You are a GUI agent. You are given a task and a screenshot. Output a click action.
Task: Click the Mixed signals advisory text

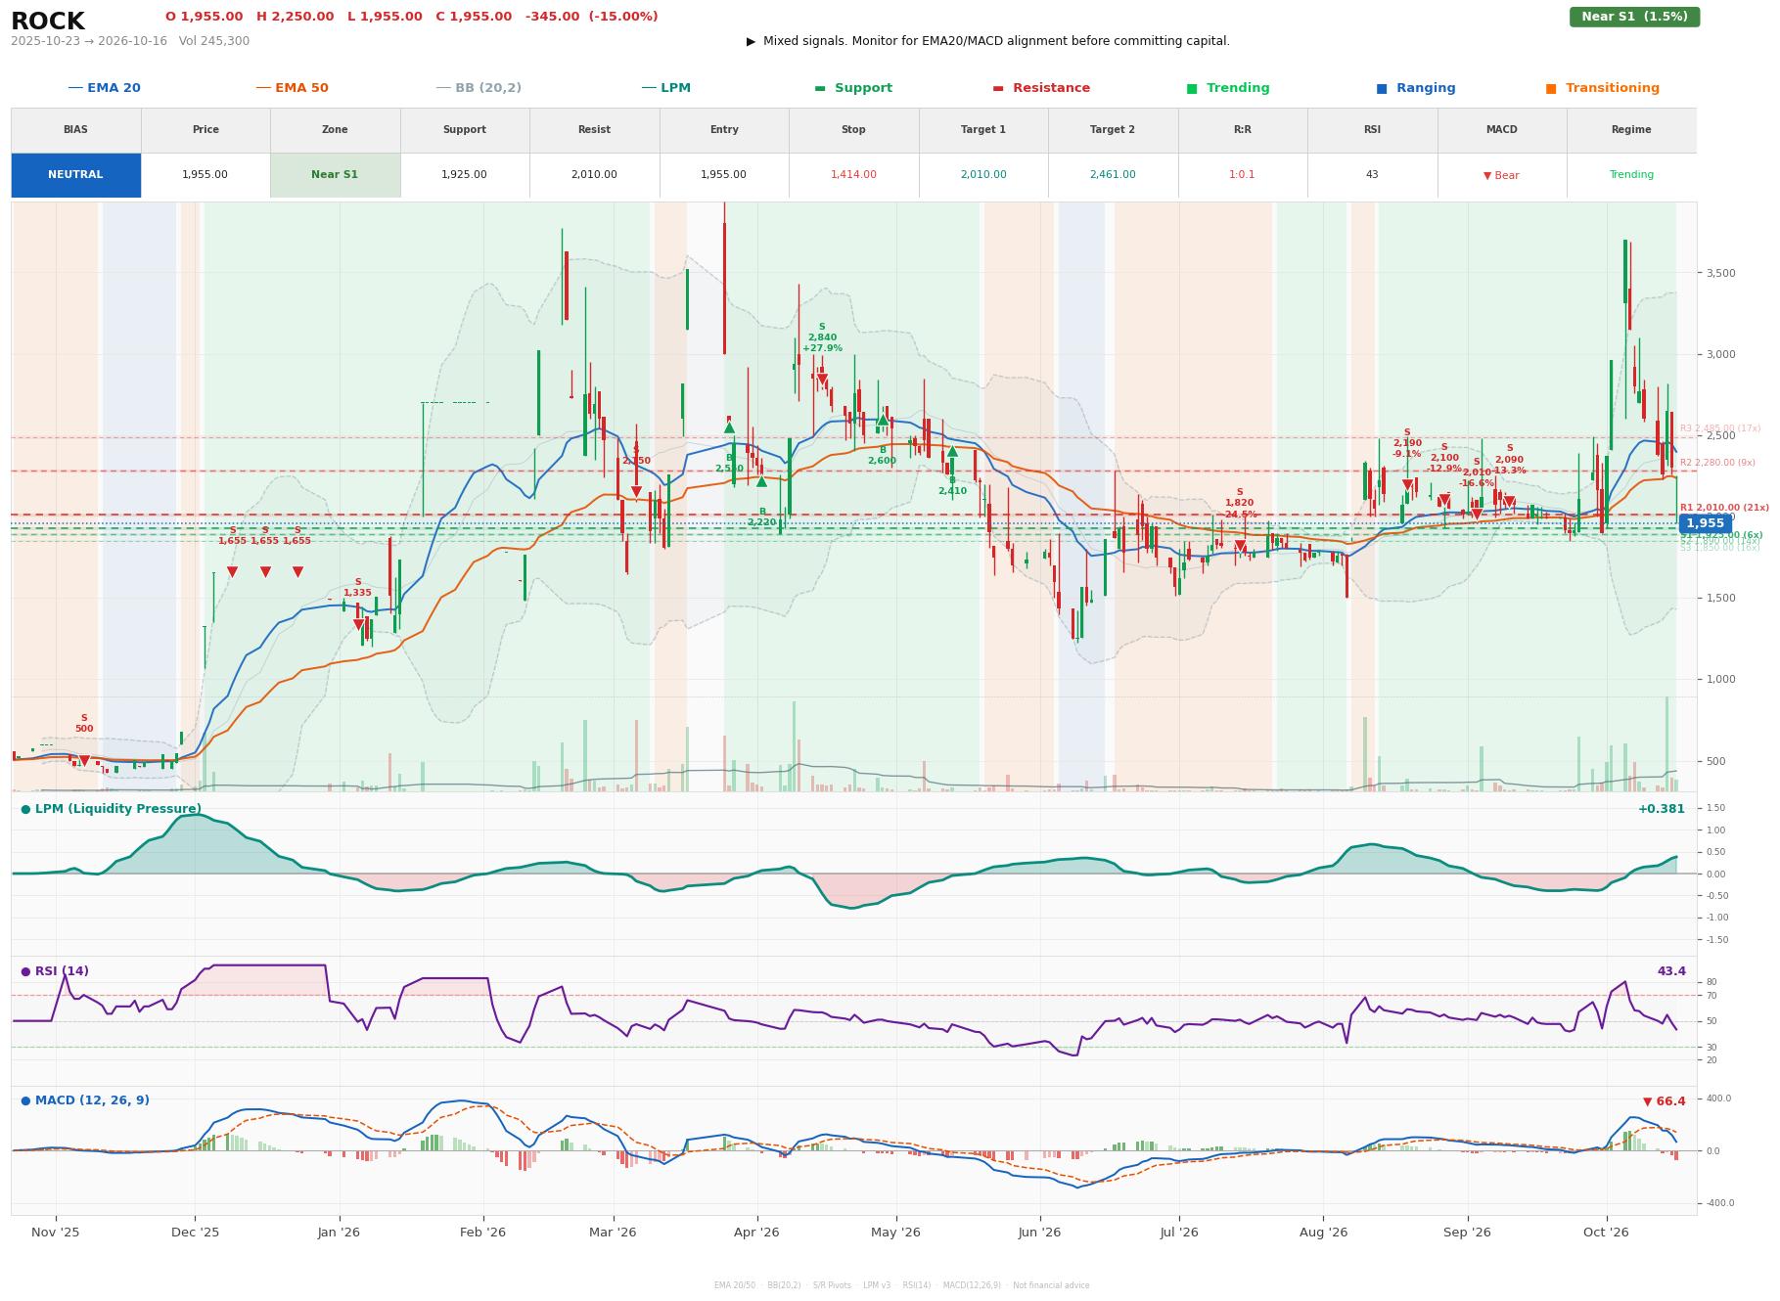[988, 41]
